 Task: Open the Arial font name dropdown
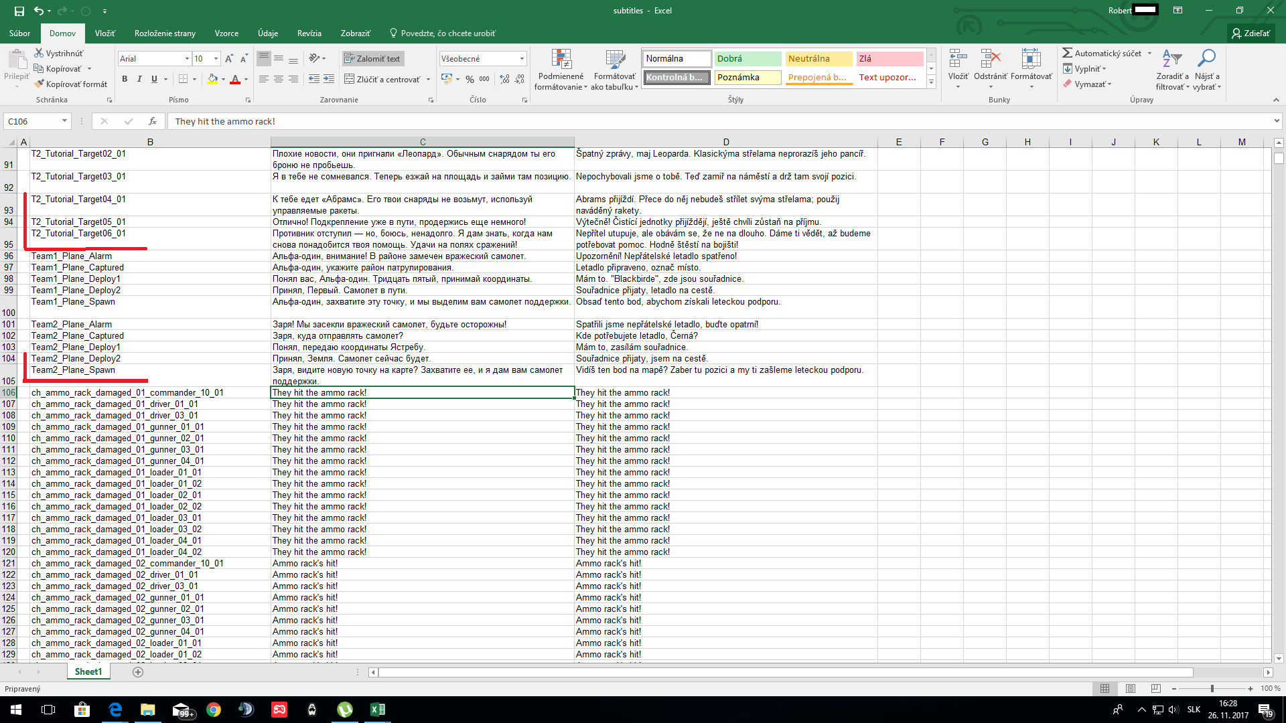187,59
